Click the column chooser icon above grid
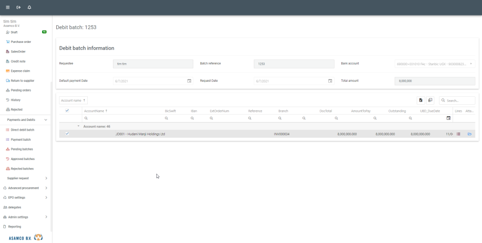482x243 pixels. click(x=430, y=100)
